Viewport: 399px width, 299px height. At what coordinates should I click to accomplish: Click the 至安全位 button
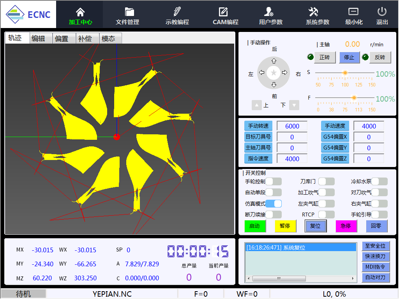point(376,246)
